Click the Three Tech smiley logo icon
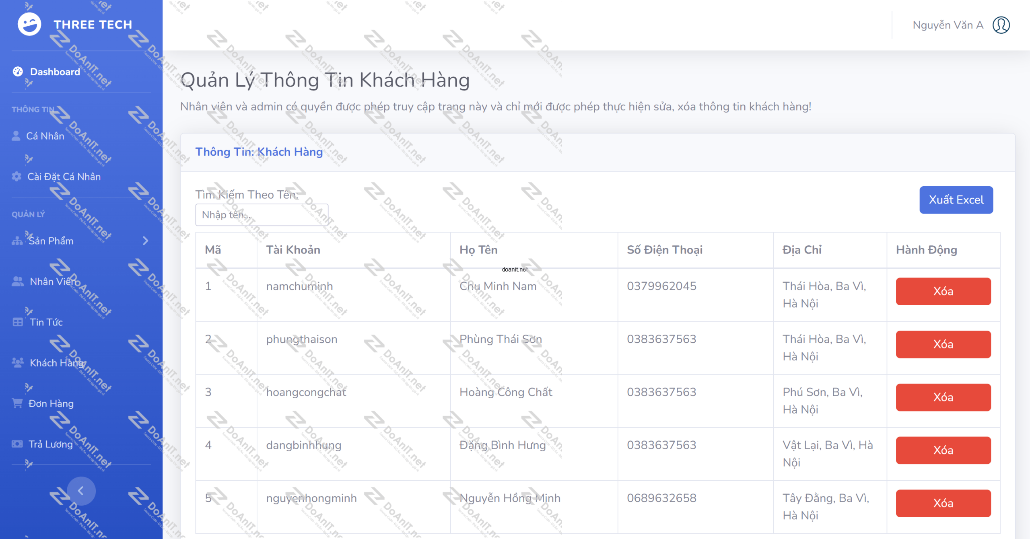The width and height of the screenshot is (1030, 539). coord(29,24)
